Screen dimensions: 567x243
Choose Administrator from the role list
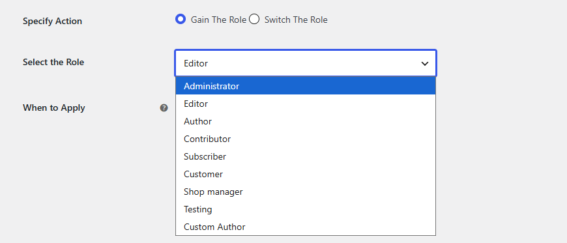tap(306, 86)
